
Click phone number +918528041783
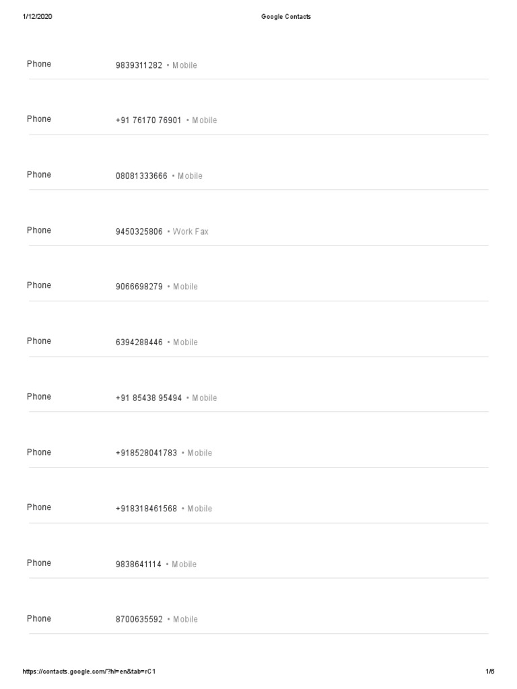(146, 454)
